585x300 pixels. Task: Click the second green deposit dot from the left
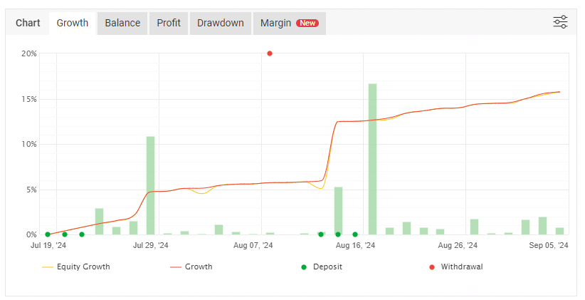tap(65, 234)
